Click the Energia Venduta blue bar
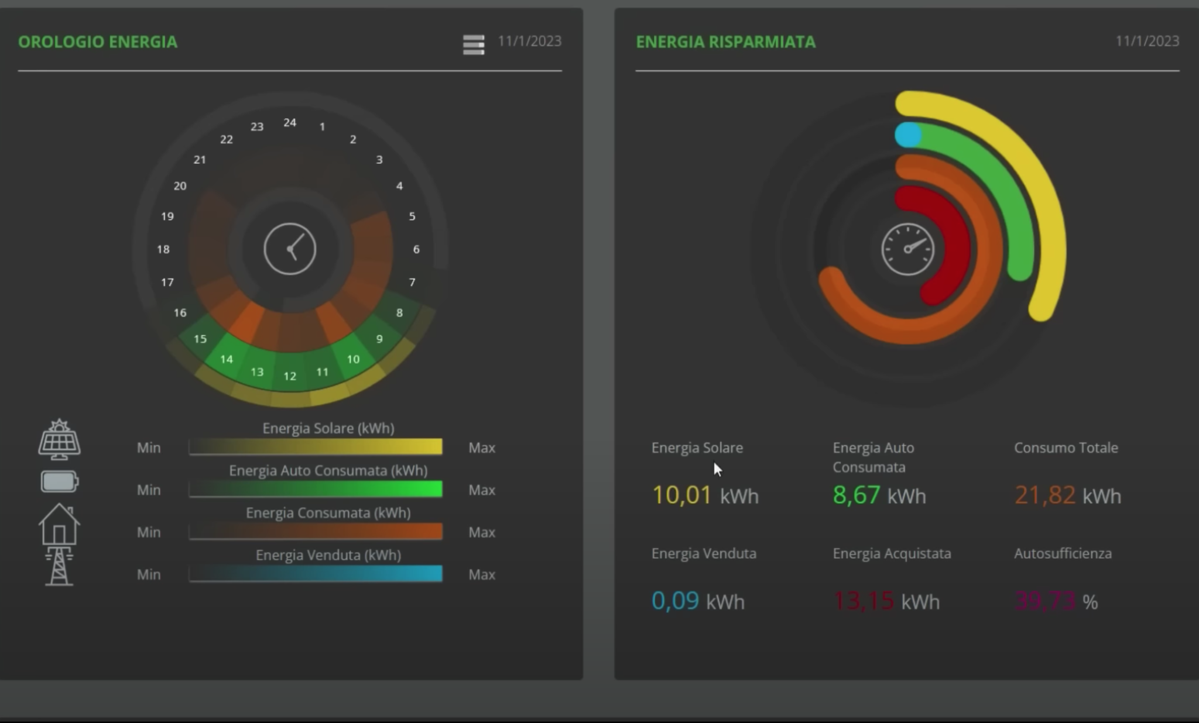 316,574
